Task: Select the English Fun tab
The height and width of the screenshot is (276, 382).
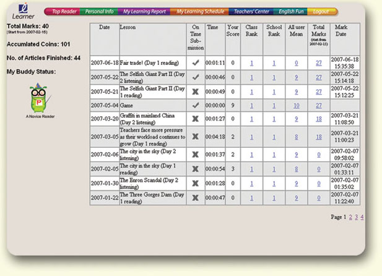Action: (x=290, y=12)
